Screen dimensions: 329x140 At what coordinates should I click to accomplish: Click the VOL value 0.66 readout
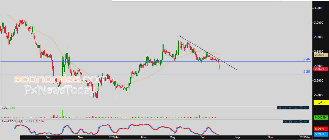(x=12, y=108)
